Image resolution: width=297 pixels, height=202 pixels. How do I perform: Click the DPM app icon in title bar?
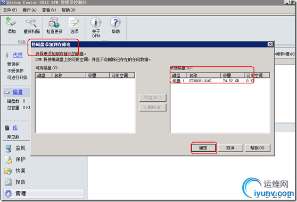[3, 2]
